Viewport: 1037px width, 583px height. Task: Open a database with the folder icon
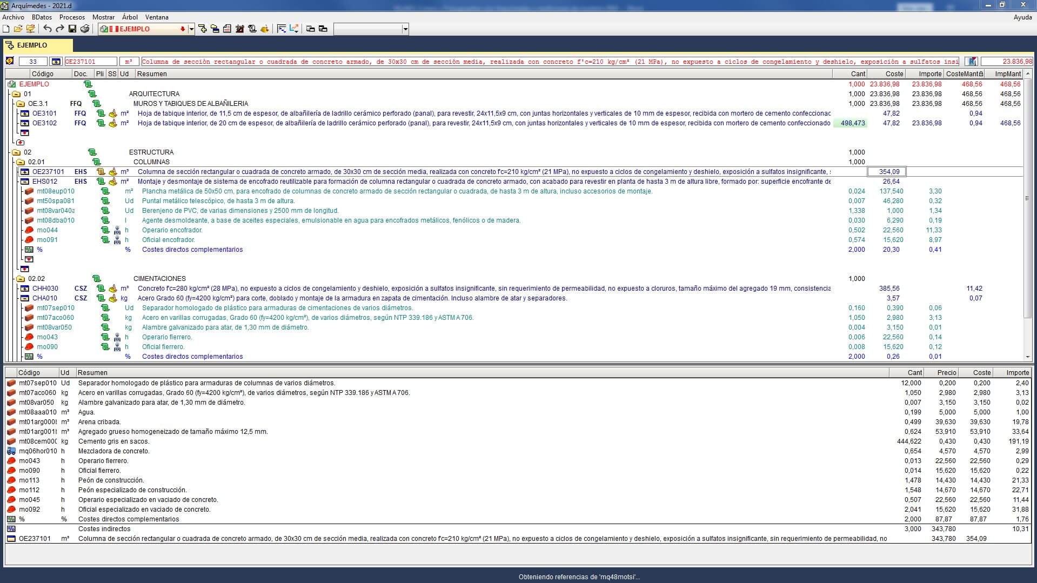click(x=18, y=29)
